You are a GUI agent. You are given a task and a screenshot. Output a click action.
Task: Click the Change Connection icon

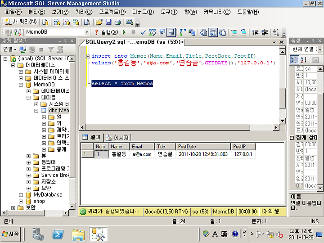(18, 32)
